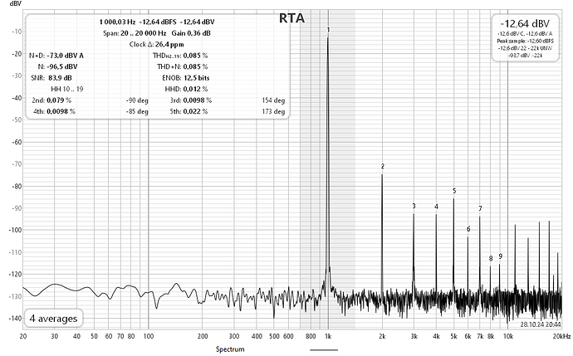This screenshot has width=573, height=356.
Task: Click harmonic marker 8 at 8 kHz
Action: [491, 259]
